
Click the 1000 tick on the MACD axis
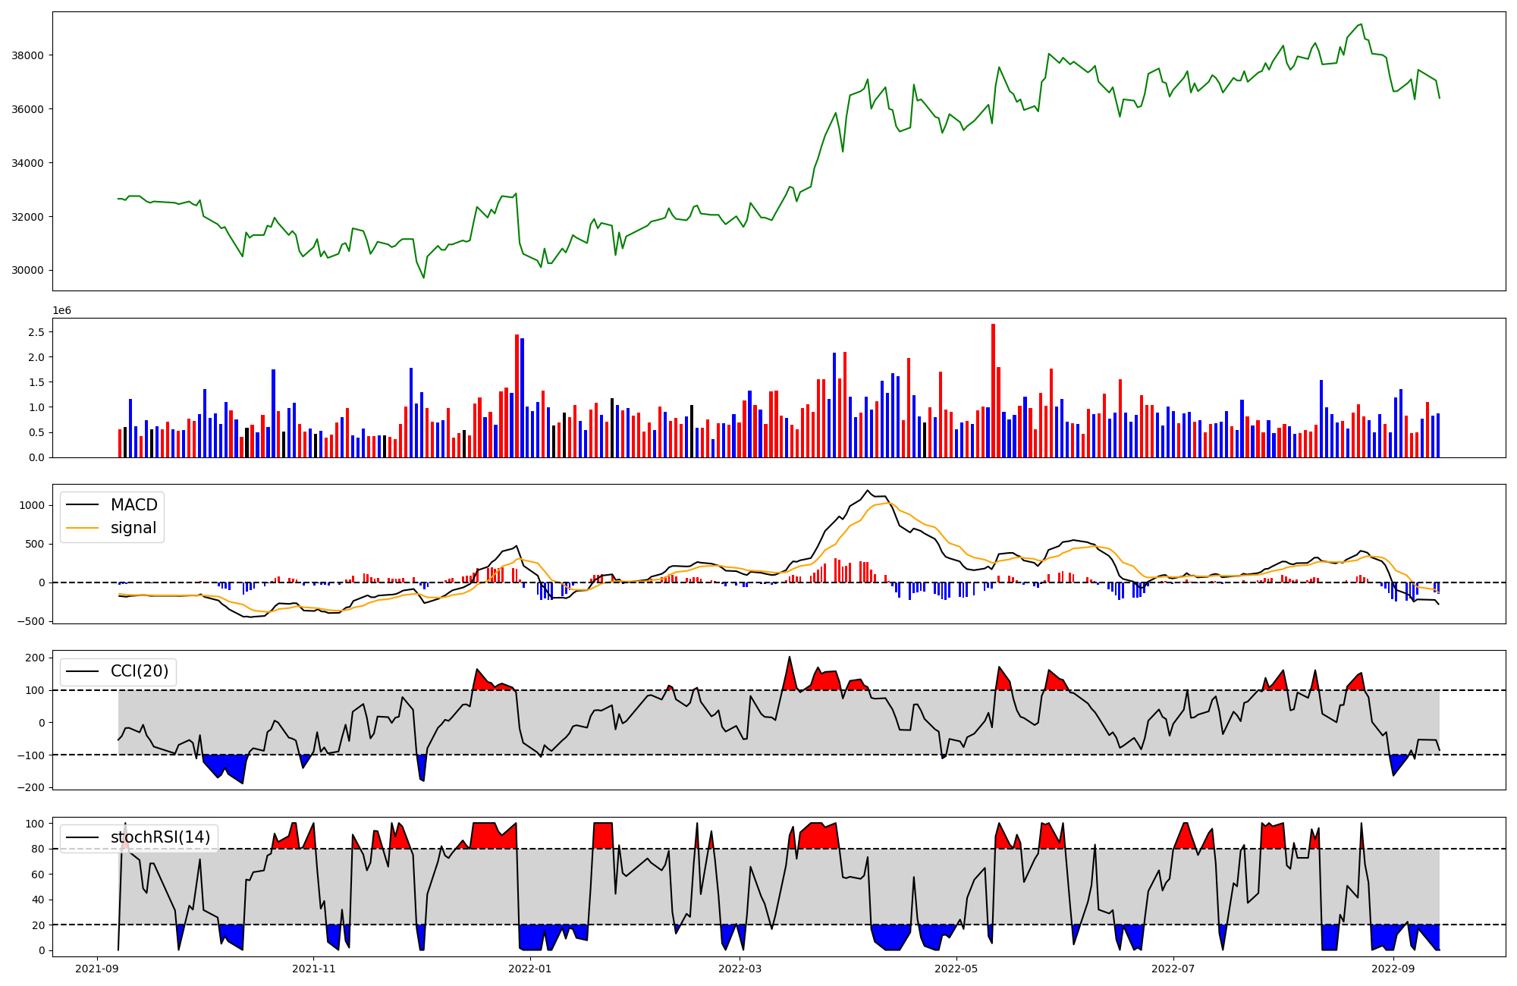tap(31, 505)
